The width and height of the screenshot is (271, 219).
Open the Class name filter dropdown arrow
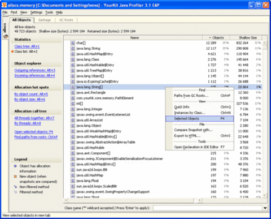pos(265,208)
